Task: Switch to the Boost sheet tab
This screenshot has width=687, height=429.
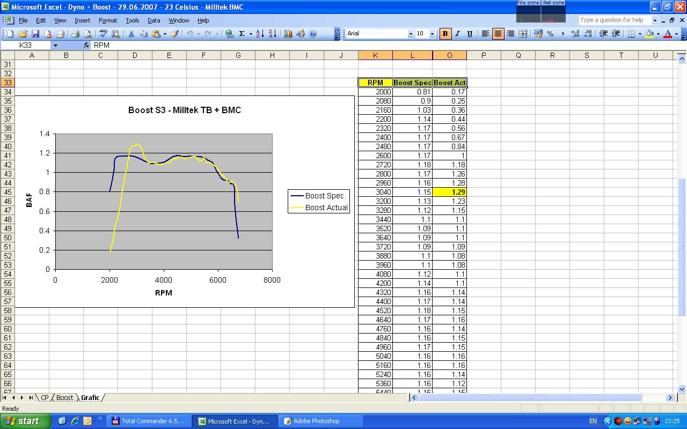Action: click(64, 397)
